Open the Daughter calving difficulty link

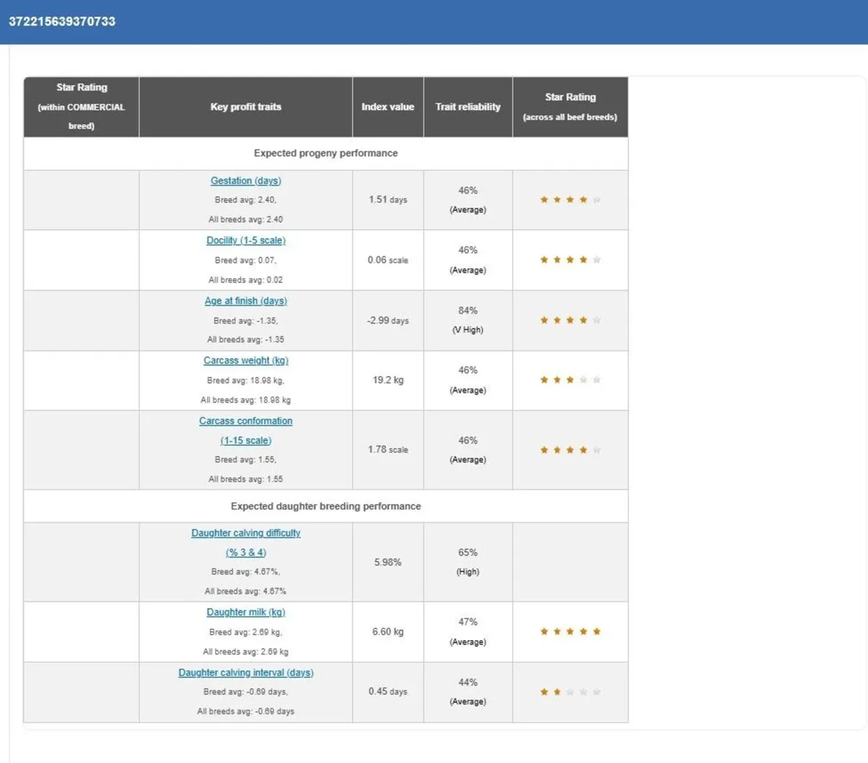246,542
